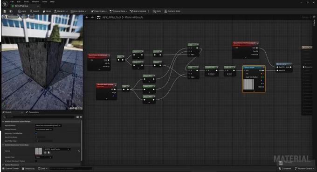Open the Hierarchy dropdown

click(x=61, y=11)
